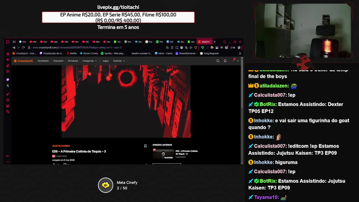Click the heart bookmark icon in address bar
The height and width of the screenshot is (202, 359).
tap(196, 48)
